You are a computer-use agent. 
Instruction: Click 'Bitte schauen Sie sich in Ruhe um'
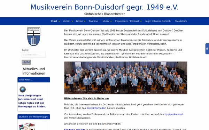coord(86,98)
